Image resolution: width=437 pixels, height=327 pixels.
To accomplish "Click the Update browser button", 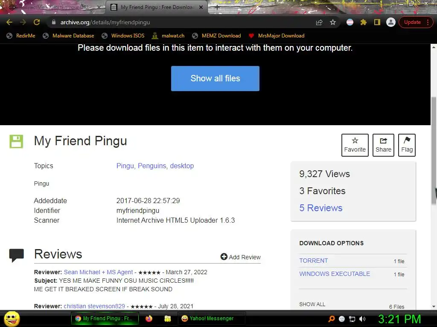I will click(412, 22).
